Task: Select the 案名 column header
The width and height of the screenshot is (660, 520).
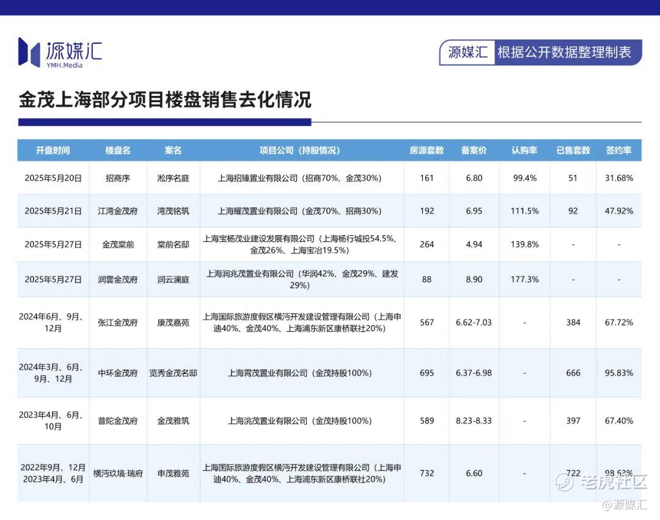Action: tap(173, 150)
